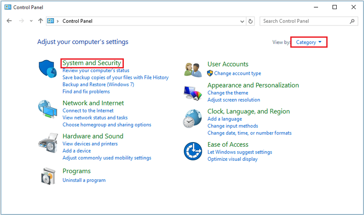Click the Ease of Access icon

tap(193, 151)
